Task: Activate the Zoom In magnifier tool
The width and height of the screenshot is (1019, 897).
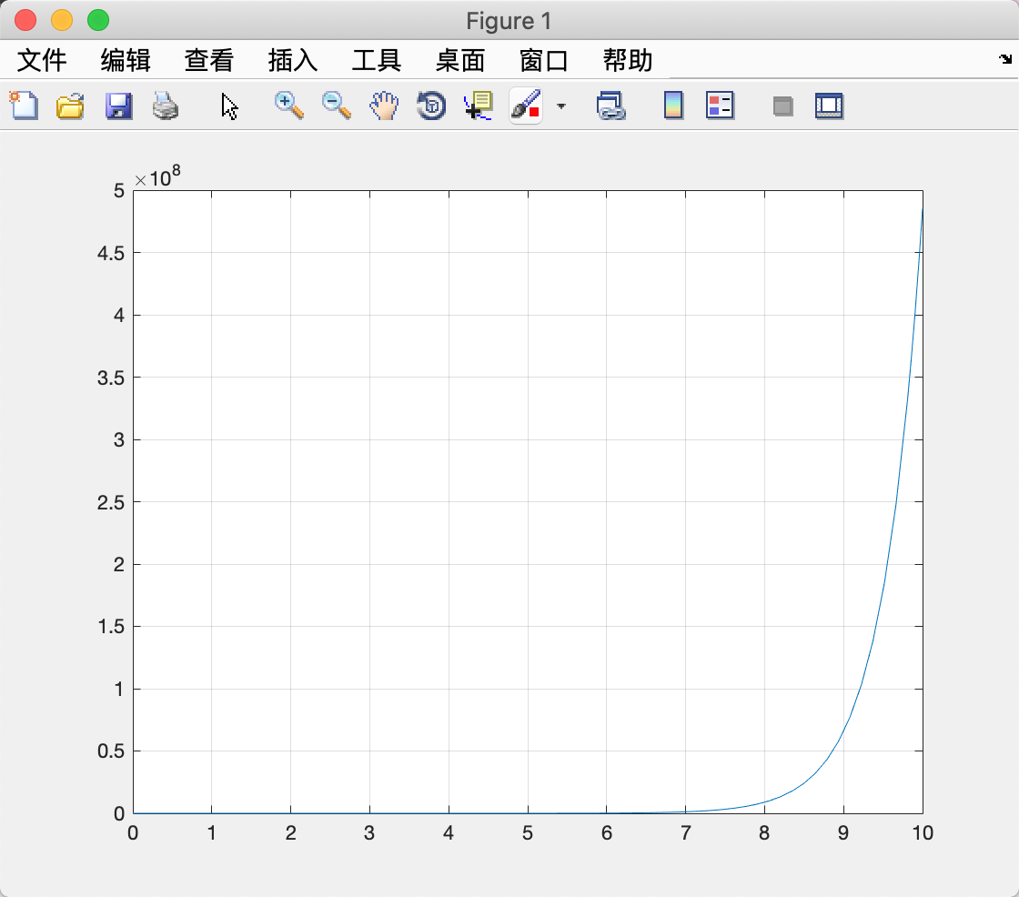Action: pos(289,106)
